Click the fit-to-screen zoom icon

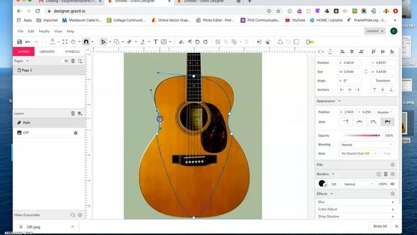click(x=65, y=42)
